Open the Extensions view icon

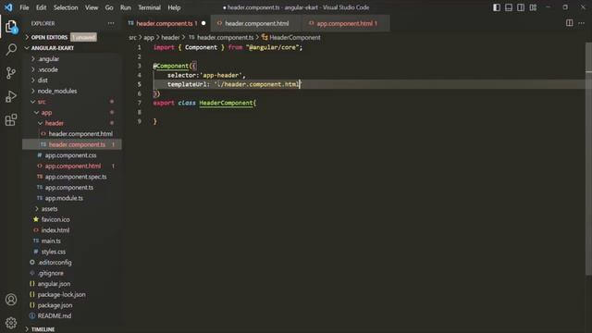(x=11, y=120)
